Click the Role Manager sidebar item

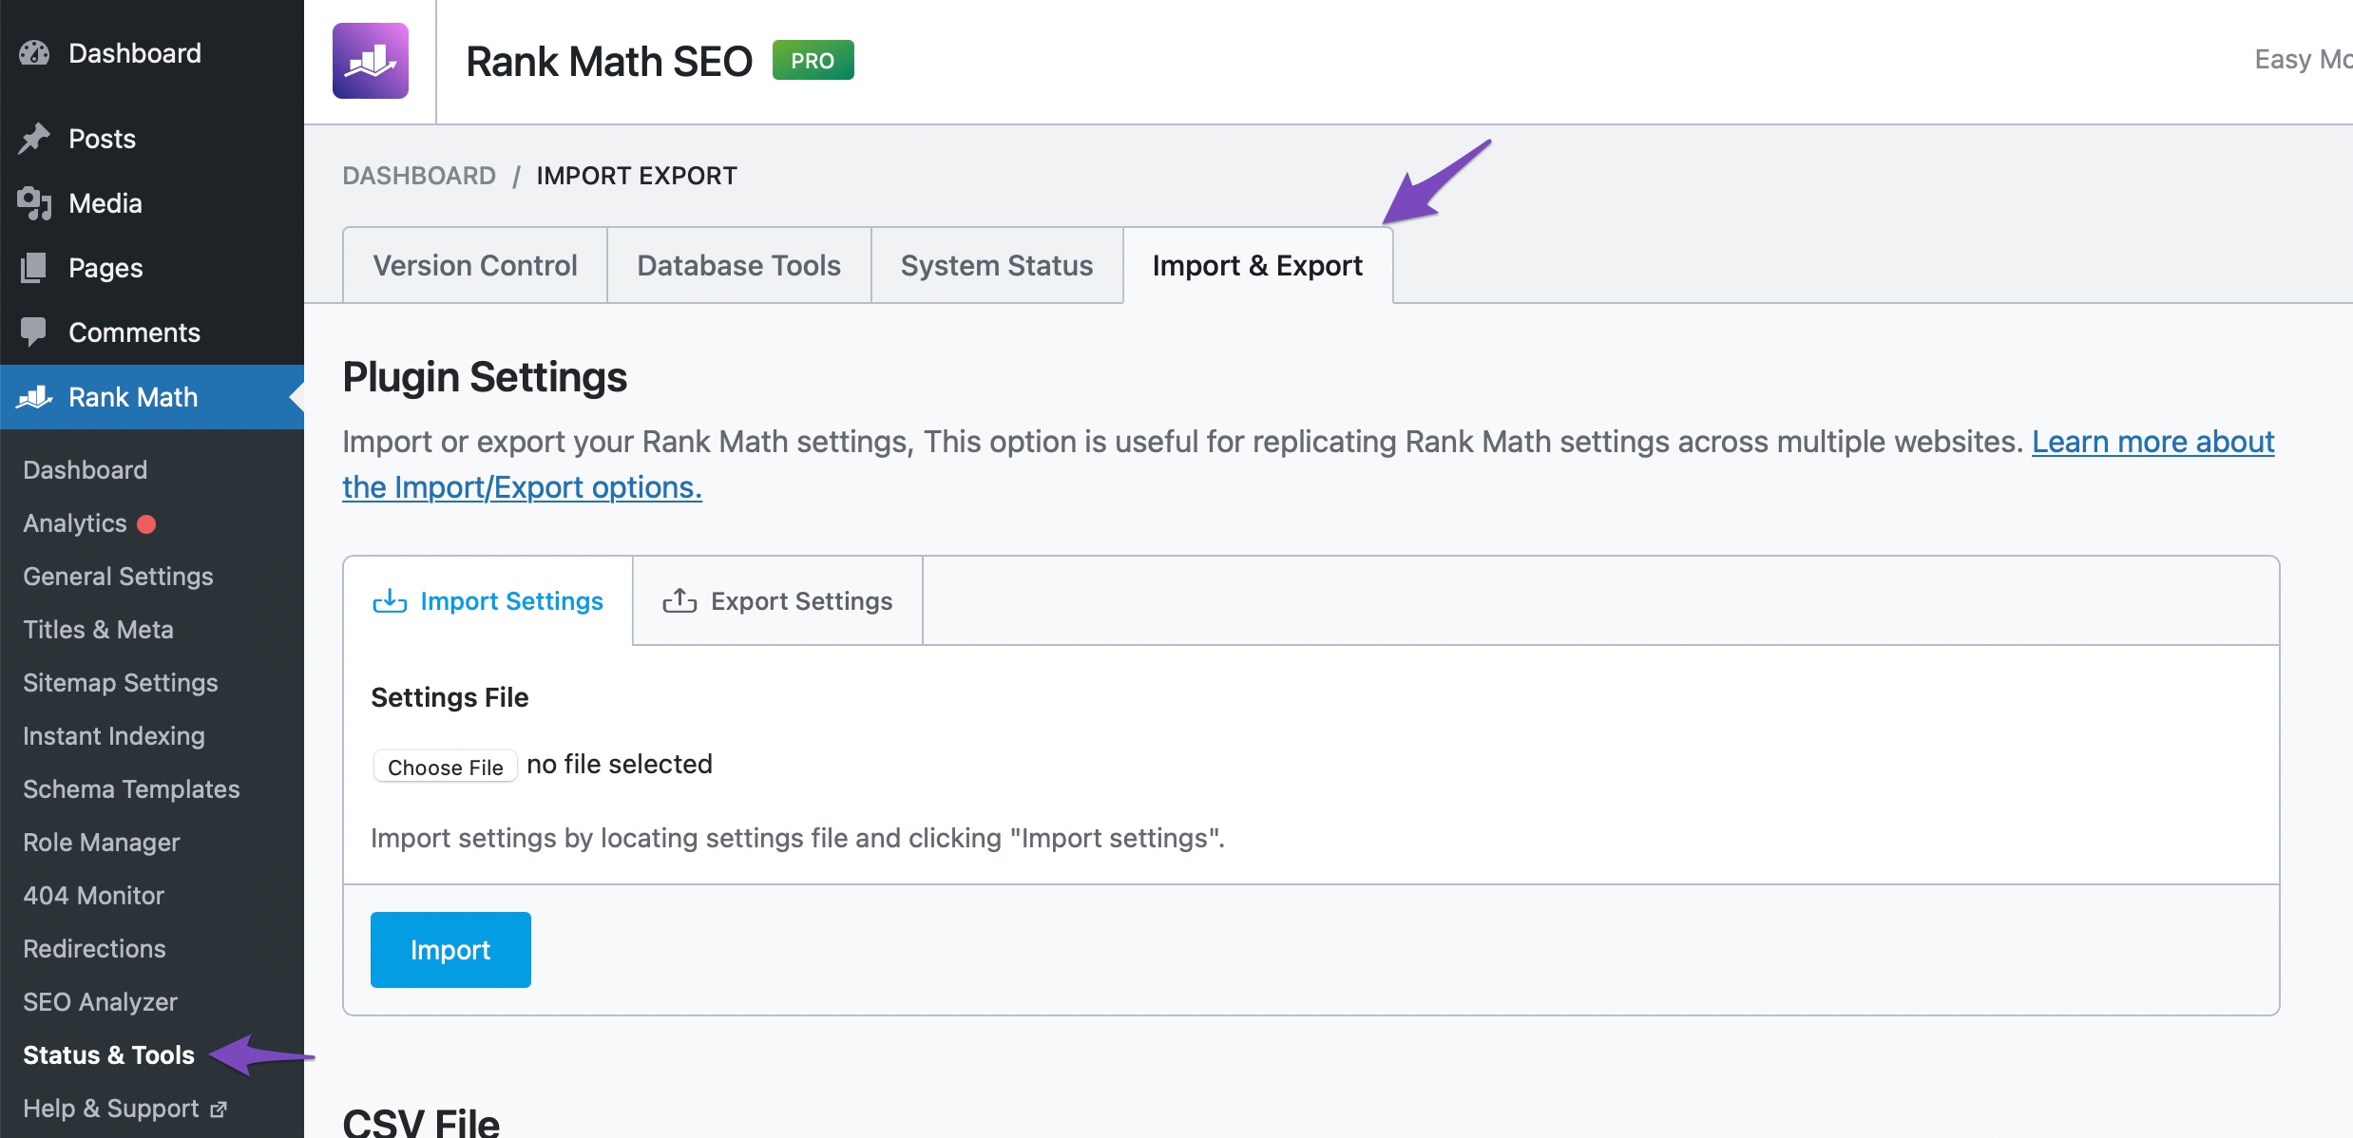101,840
